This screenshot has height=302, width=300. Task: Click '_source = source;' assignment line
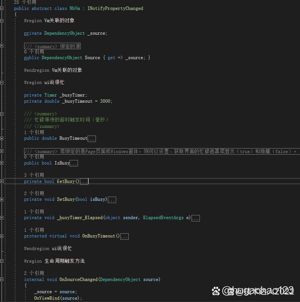pyautogui.click(x=56, y=292)
